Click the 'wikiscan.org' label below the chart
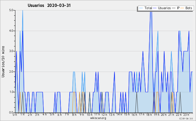The image size is (196, 121). coord(98,118)
